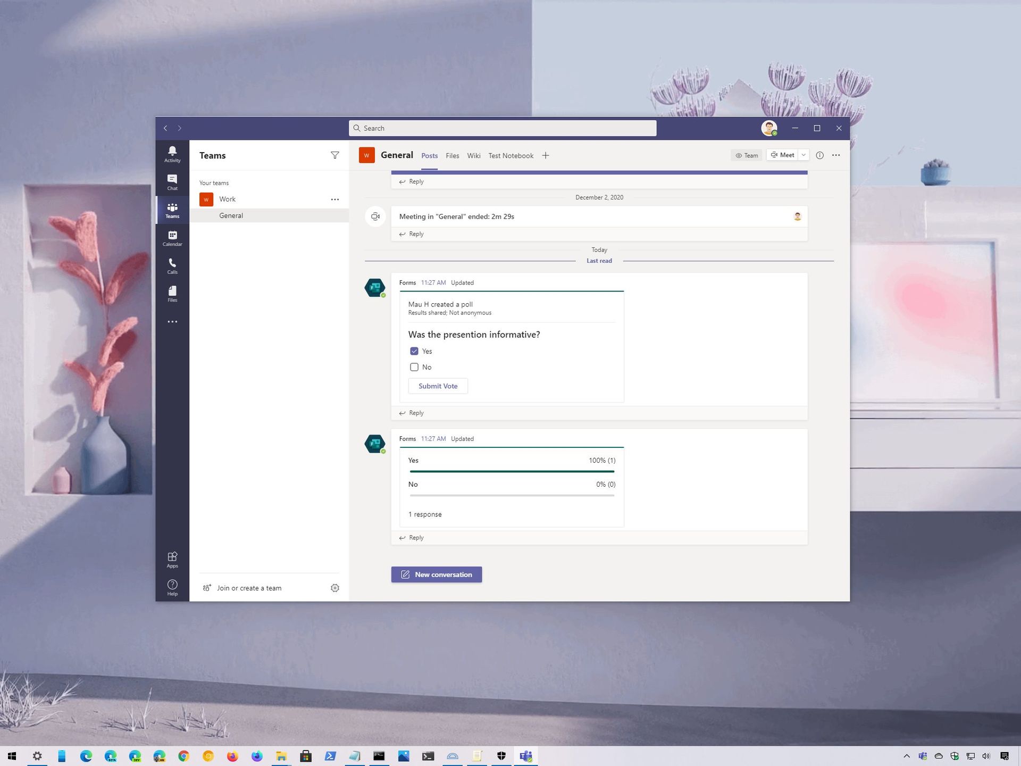1021x766 pixels.
Task: Click the filter icon in the Teams panel
Action: pos(335,155)
